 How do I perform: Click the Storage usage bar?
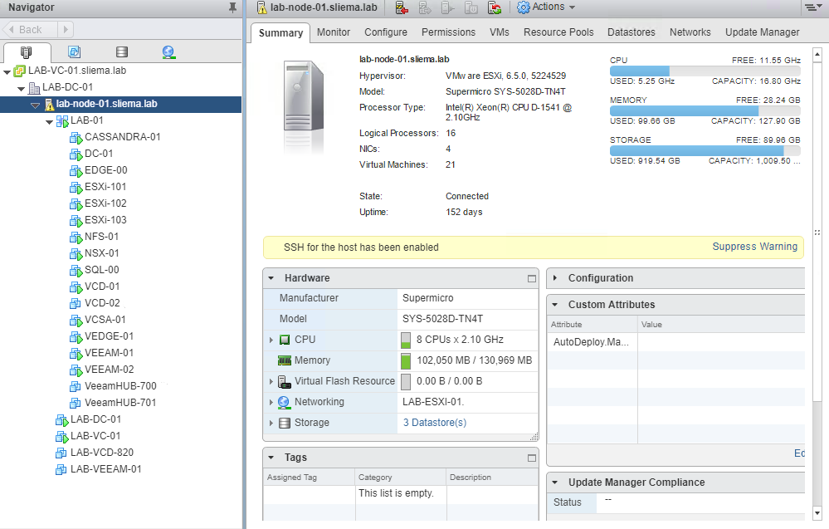click(705, 151)
